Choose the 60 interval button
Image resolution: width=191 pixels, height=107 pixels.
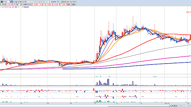[44, 2]
